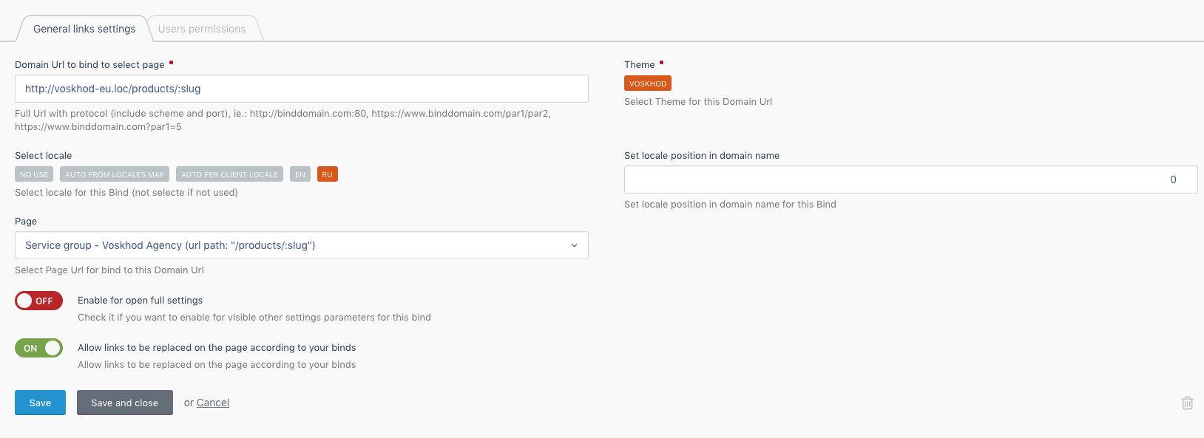1204x438 pixels.
Task: Choose AUTO FROM LOCALES MAP locale
Action: (x=115, y=174)
